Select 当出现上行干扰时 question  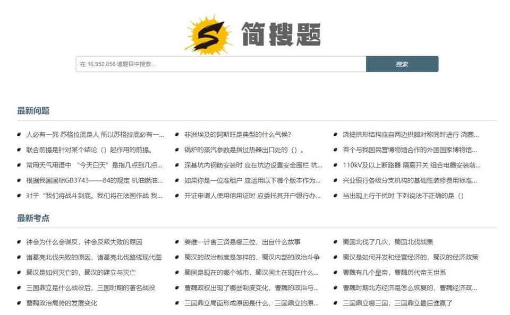point(403,196)
